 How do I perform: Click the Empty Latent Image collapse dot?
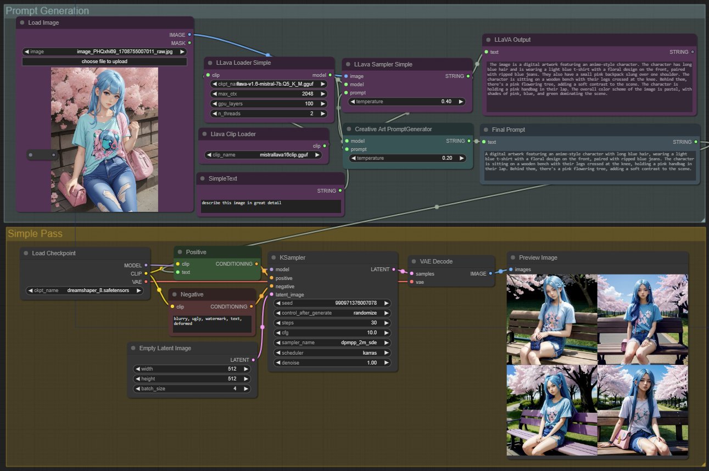(x=133, y=348)
